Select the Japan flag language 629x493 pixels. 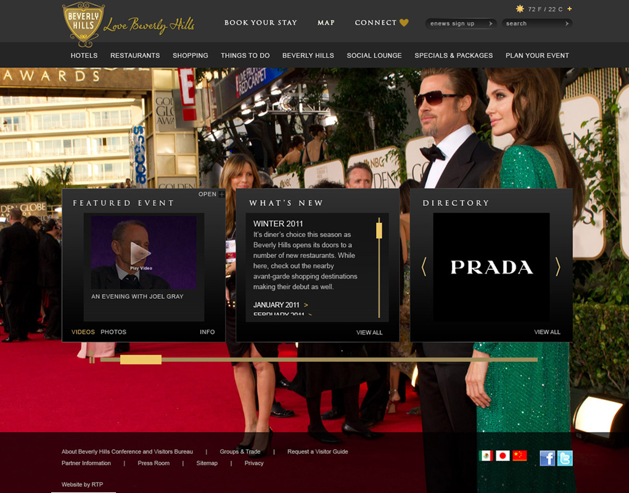[x=503, y=456]
